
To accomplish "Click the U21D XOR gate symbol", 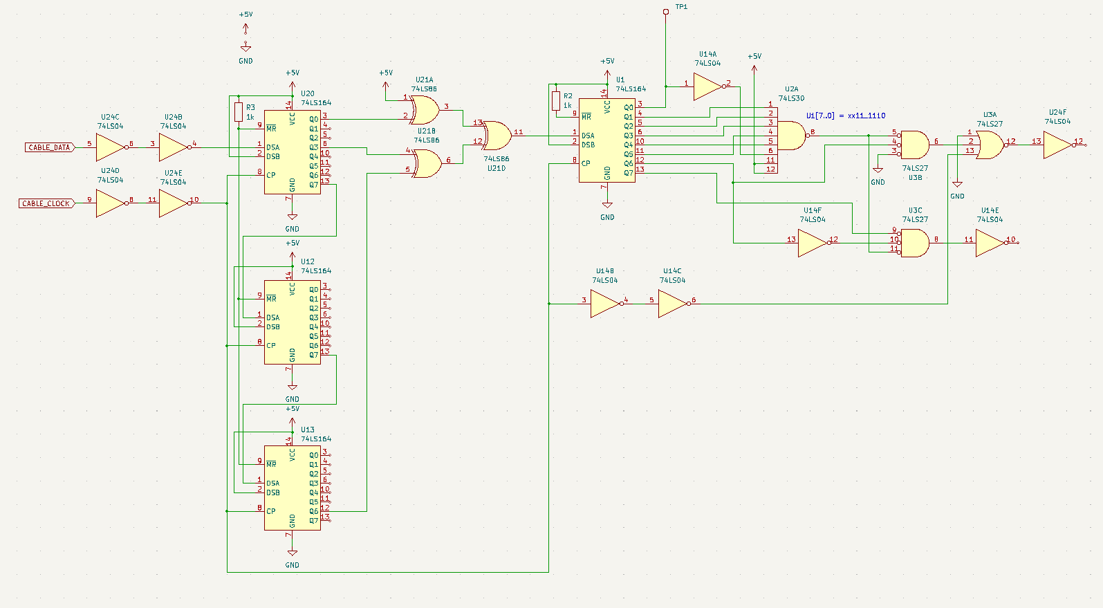I will click(497, 136).
